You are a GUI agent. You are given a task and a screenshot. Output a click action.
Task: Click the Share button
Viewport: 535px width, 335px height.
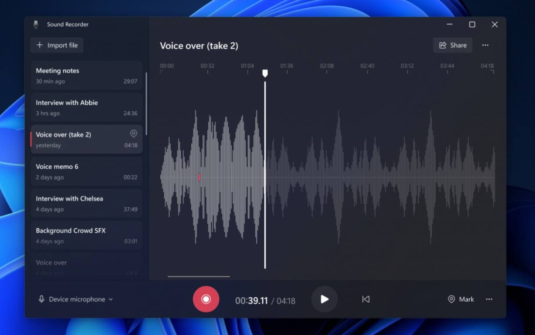(x=452, y=45)
